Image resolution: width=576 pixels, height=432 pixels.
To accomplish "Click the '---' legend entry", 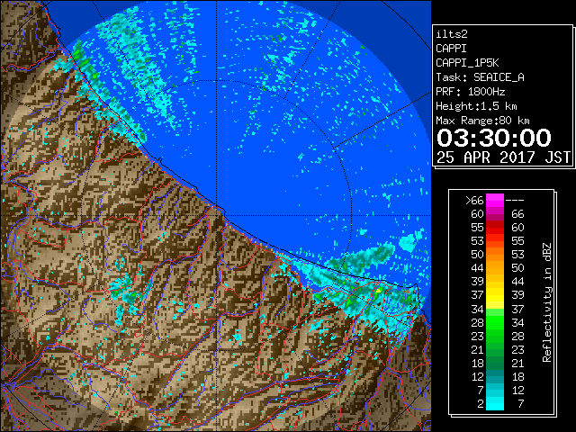I will [x=515, y=201].
